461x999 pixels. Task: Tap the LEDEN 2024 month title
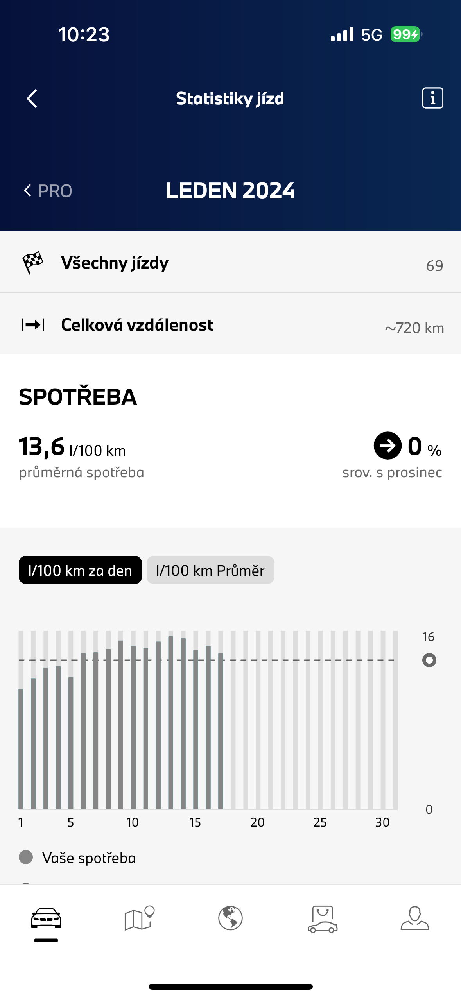tap(230, 191)
